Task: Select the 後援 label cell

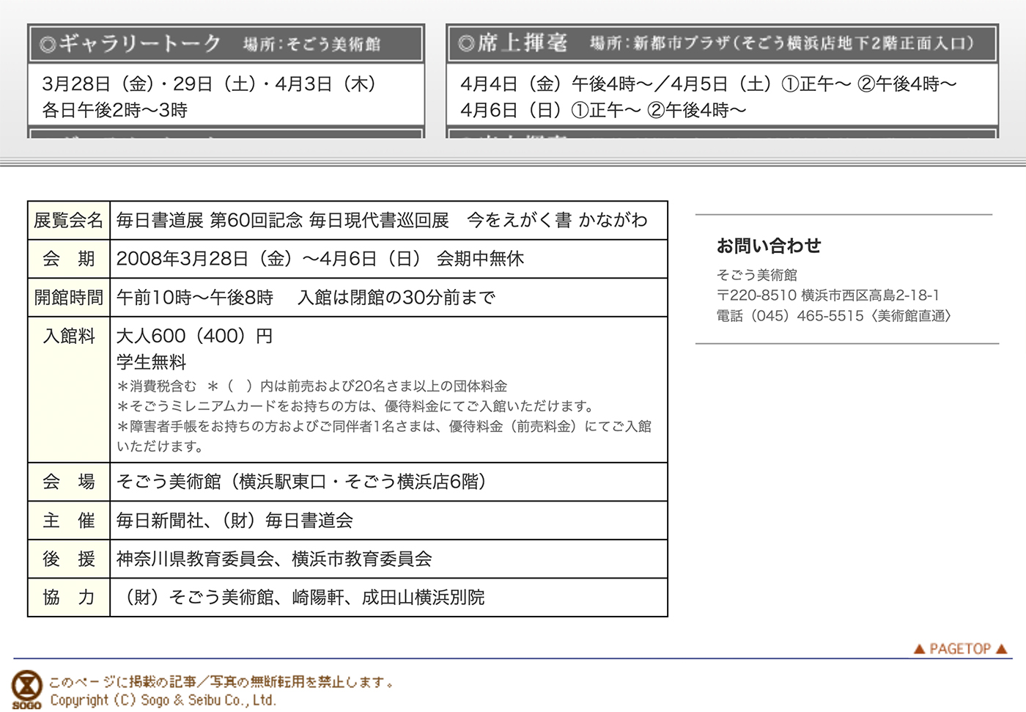Action: [69, 559]
